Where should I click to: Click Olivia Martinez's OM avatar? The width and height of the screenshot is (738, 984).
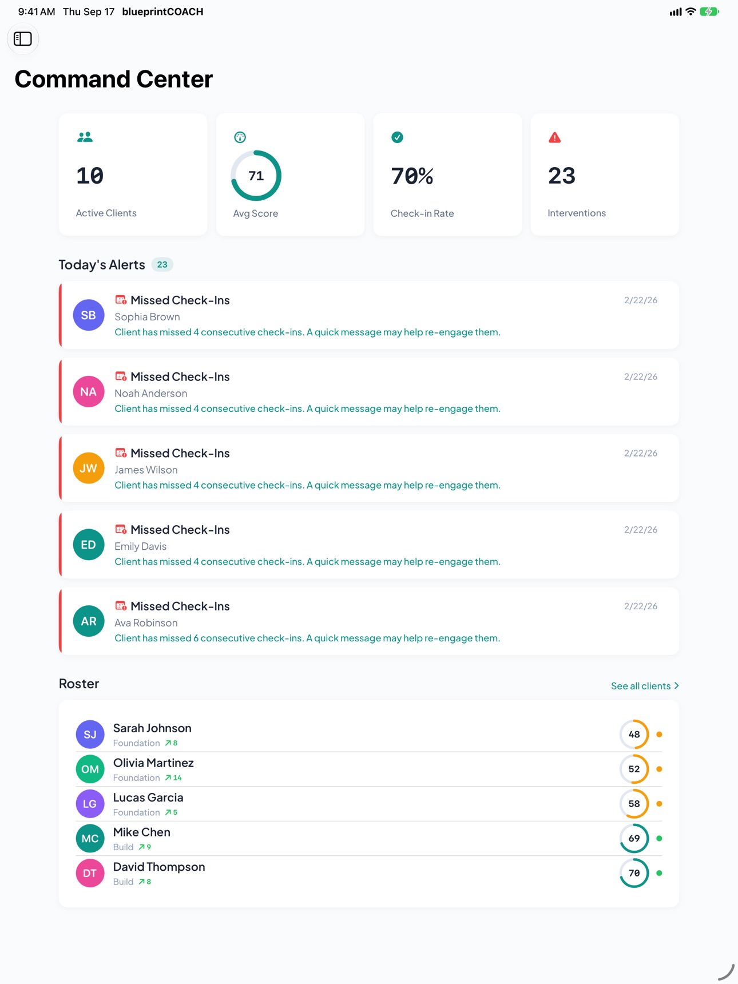coord(90,769)
